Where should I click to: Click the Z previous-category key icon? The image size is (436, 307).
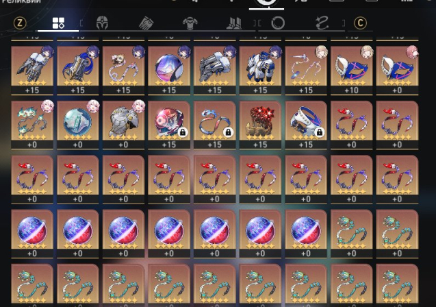click(20, 23)
